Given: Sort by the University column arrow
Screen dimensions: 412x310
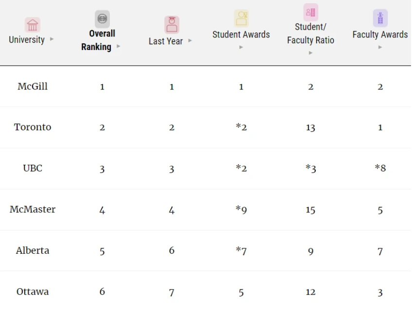Looking at the screenshot, I should (x=52, y=39).
